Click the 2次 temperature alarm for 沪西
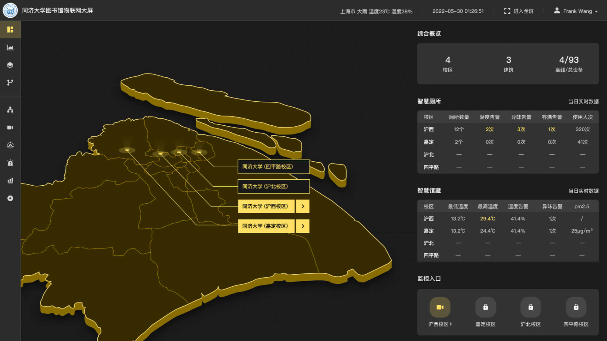The image size is (607, 341). click(490, 129)
